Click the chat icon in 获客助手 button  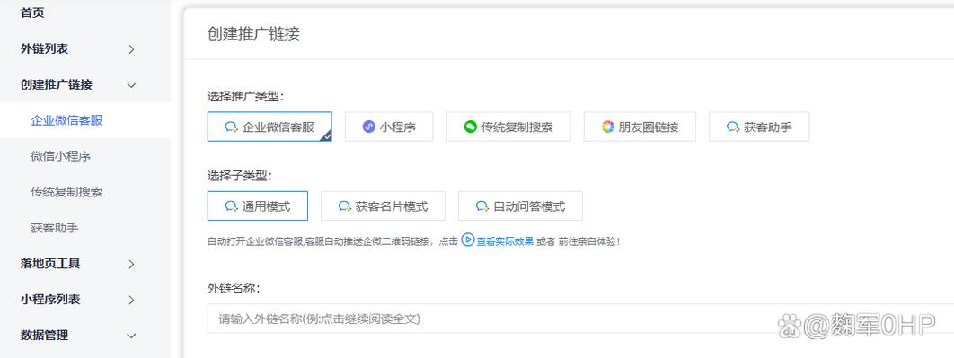733,127
